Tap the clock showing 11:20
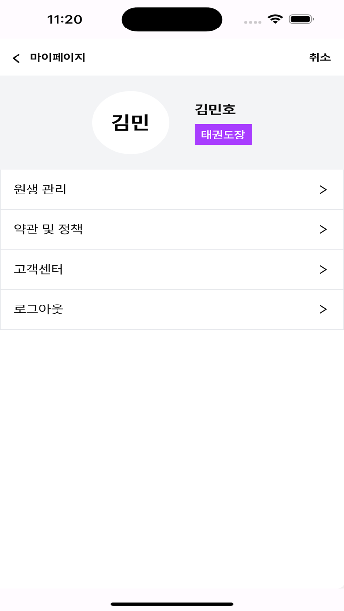The image size is (344, 611). [x=61, y=19]
